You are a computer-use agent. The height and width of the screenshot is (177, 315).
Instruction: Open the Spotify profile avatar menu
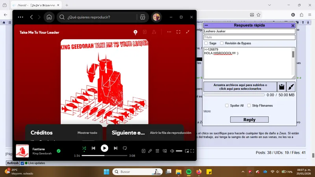[156, 17]
